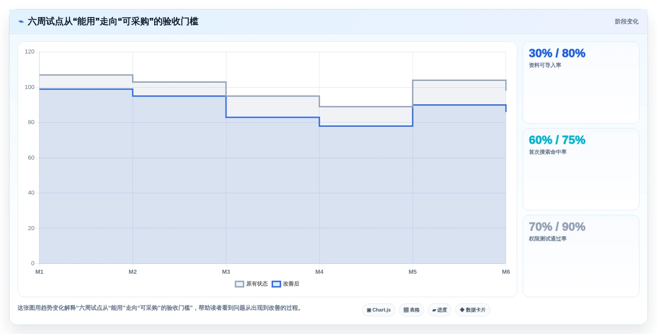Select the Chart.js tag chip
This screenshot has width=657, height=334.
tap(379, 310)
